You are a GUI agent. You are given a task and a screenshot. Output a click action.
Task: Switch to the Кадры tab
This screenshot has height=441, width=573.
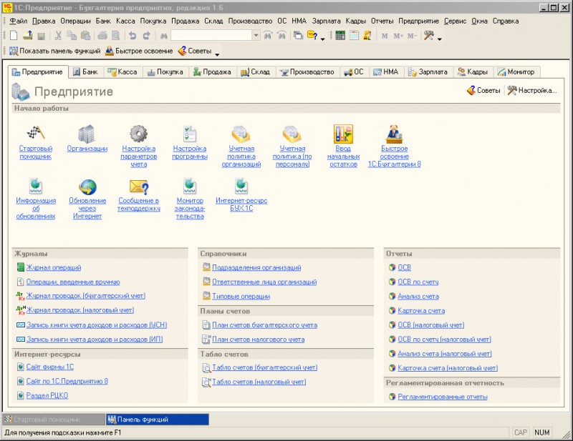point(473,72)
